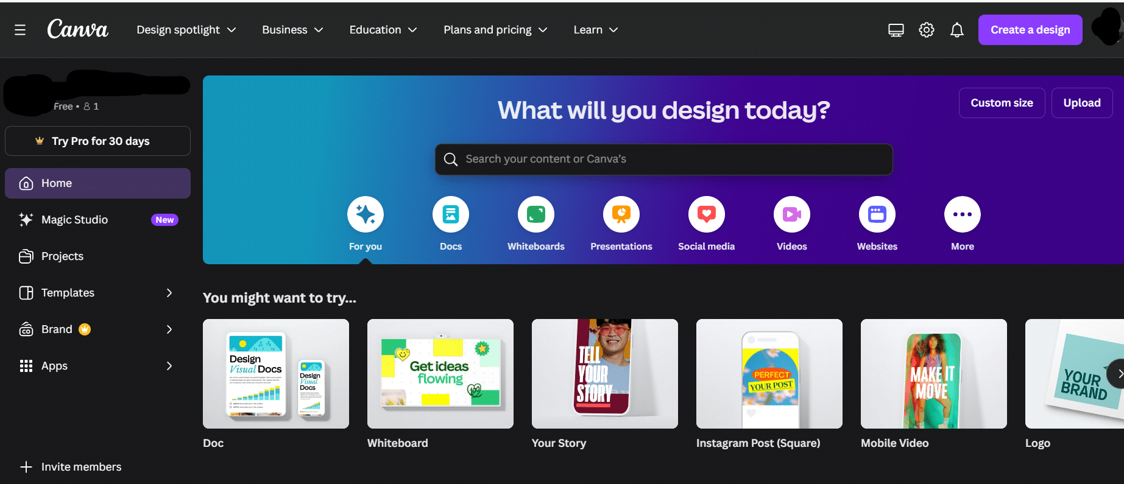
Task: Click the "Your Story" caption
Action: click(x=559, y=443)
